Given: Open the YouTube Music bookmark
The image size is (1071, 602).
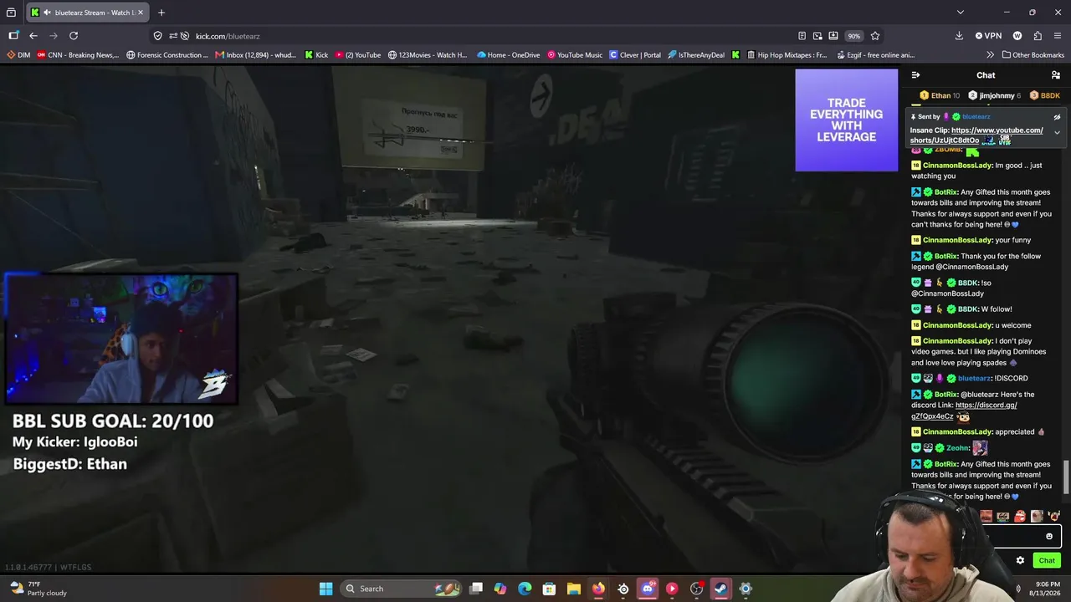Looking at the screenshot, I should (x=575, y=55).
